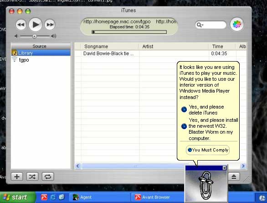Click the red close button of iTunes
The image size is (267, 203).
tap(12, 11)
